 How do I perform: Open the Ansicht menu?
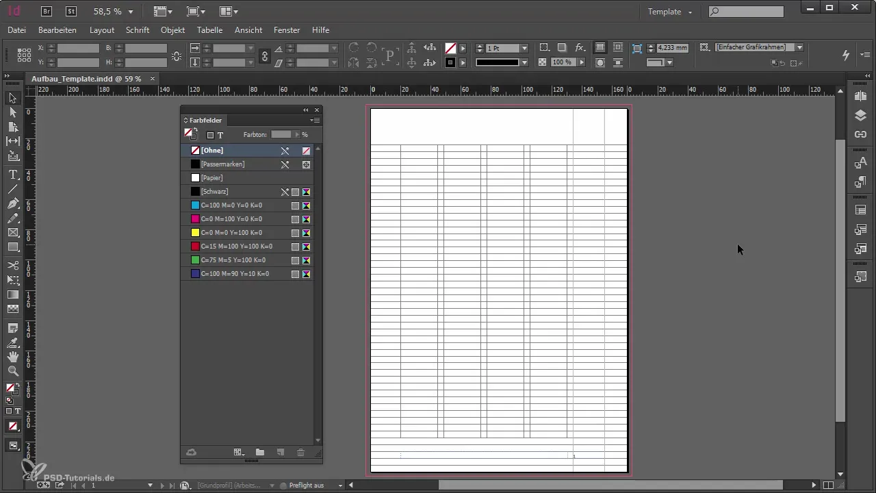(248, 30)
